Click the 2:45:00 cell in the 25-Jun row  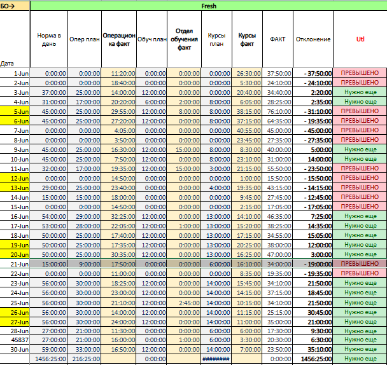(184, 303)
